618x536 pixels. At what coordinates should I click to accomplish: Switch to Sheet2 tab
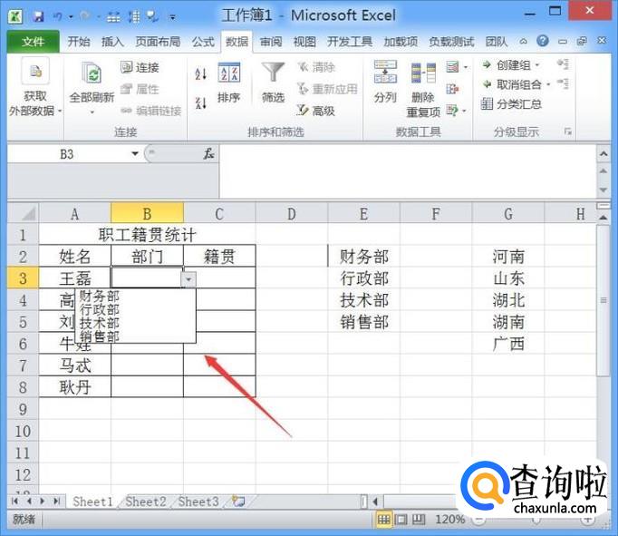145,502
